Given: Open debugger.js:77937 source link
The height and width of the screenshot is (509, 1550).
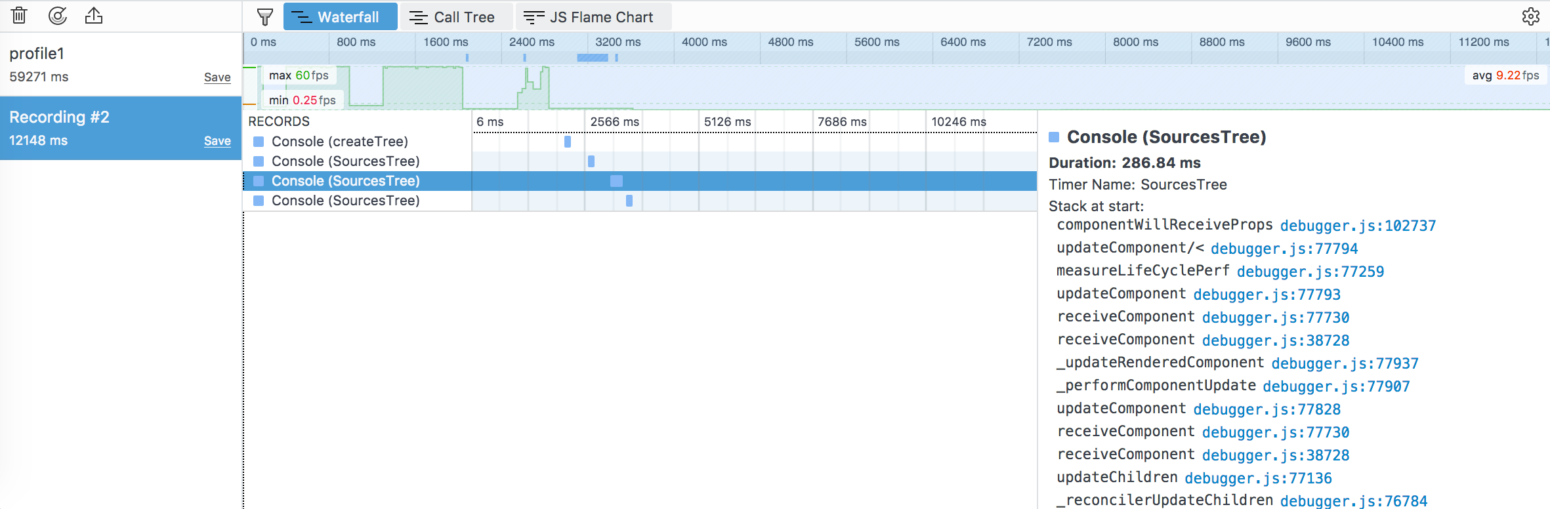Looking at the screenshot, I should [x=1345, y=363].
